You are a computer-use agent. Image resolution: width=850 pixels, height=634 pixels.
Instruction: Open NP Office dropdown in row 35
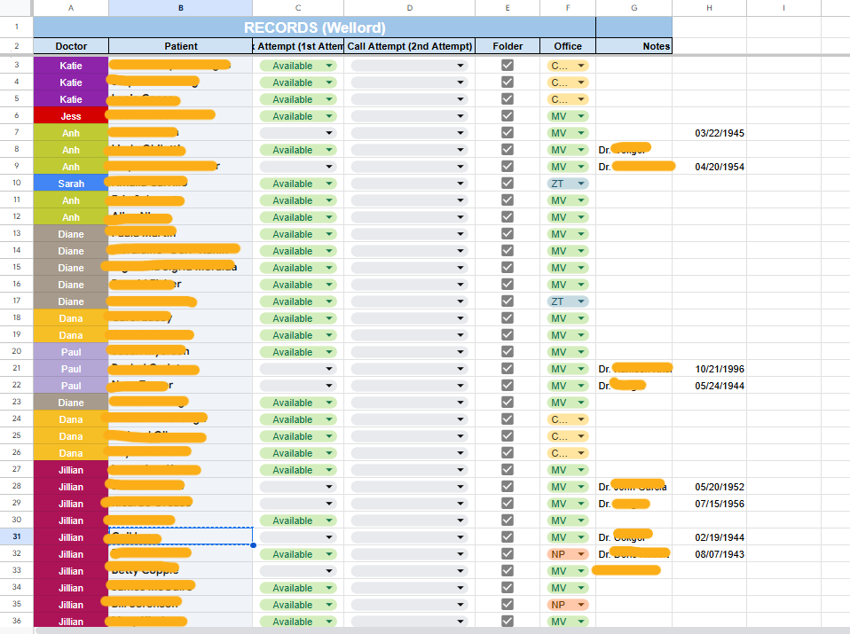click(x=568, y=605)
